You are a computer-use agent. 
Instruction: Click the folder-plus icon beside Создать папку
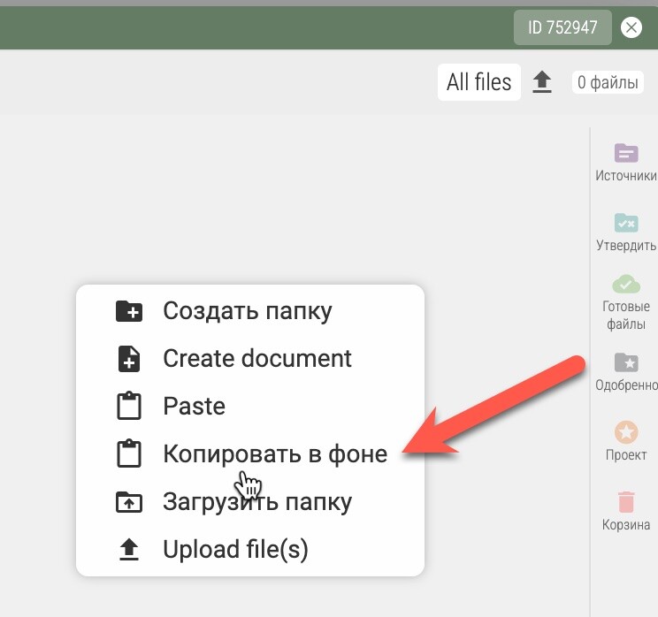tap(129, 311)
